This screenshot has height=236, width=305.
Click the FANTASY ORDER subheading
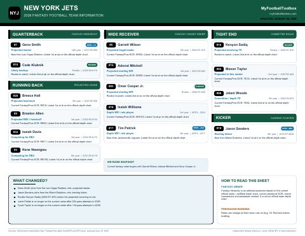(232, 187)
